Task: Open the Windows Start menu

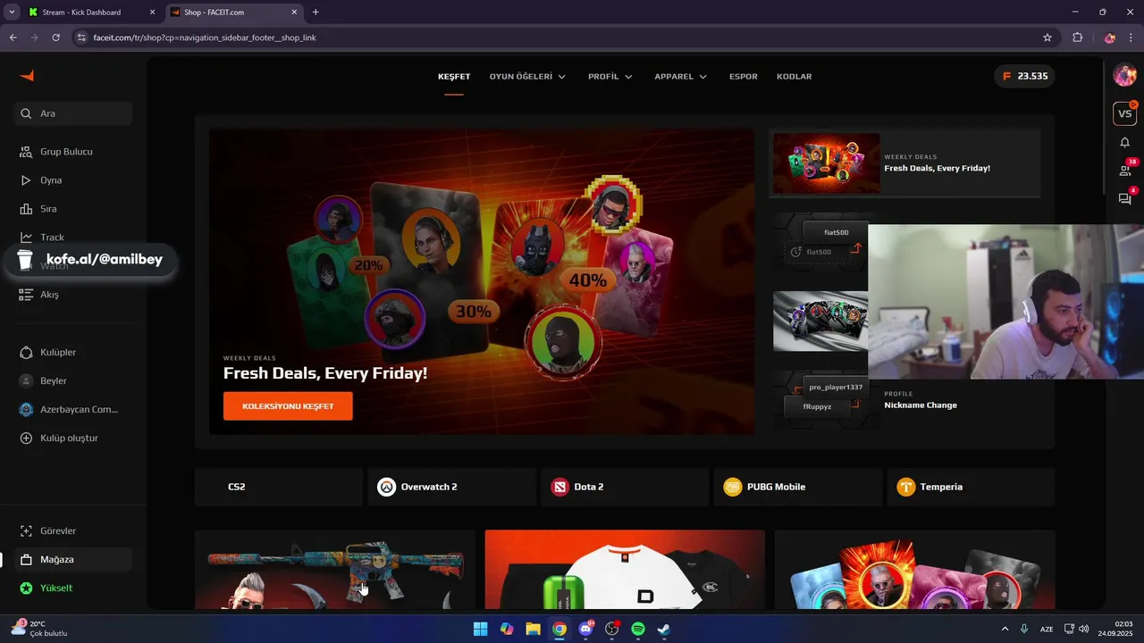Action: pyautogui.click(x=481, y=629)
